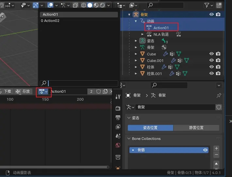Expand the NLA 轨道 tree item

142,34
